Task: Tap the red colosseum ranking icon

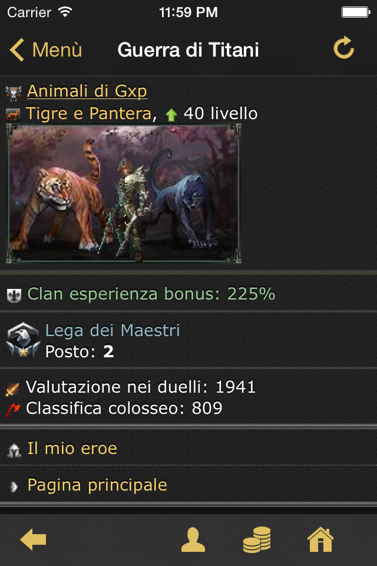Action: click(x=12, y=410)
